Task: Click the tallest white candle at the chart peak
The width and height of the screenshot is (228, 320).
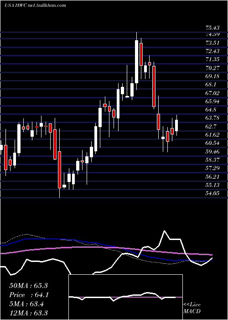Action: [x=137, y=62]
